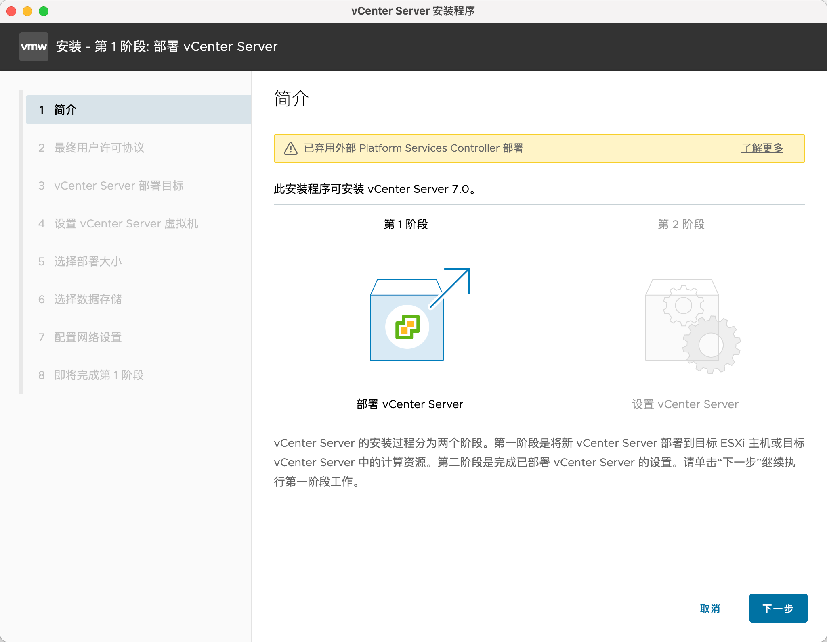Click the warning triangle icon in banner
Image resolution: width=827 pixels, height=642 pixels.
pos(290,148)
